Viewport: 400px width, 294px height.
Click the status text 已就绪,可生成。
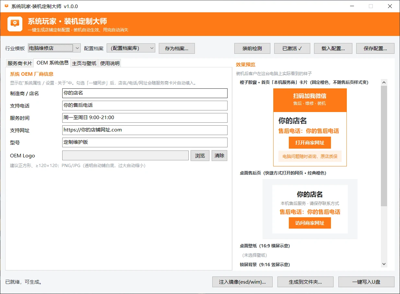pos(24,282)
